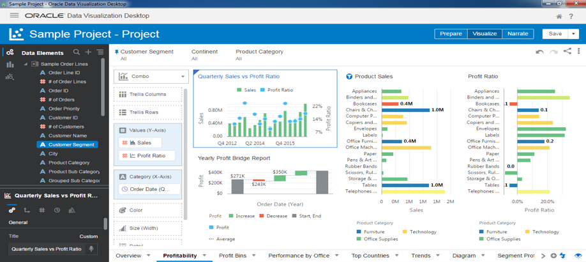Screen dimensions: 586x262
Task: Click the Product Sales filter funnel icon
Action: (x=349, y=76)
